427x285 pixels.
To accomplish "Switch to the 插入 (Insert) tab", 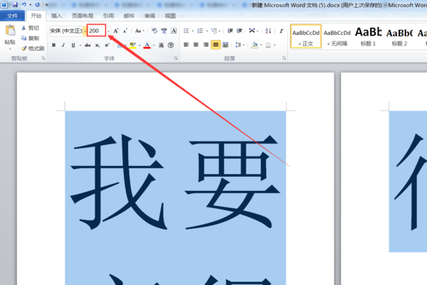I will [x=57, y=16].
